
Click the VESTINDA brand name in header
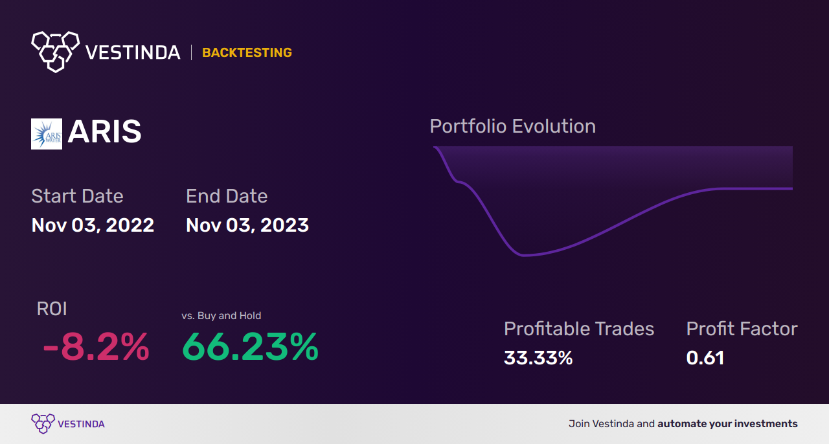[133, 52]
